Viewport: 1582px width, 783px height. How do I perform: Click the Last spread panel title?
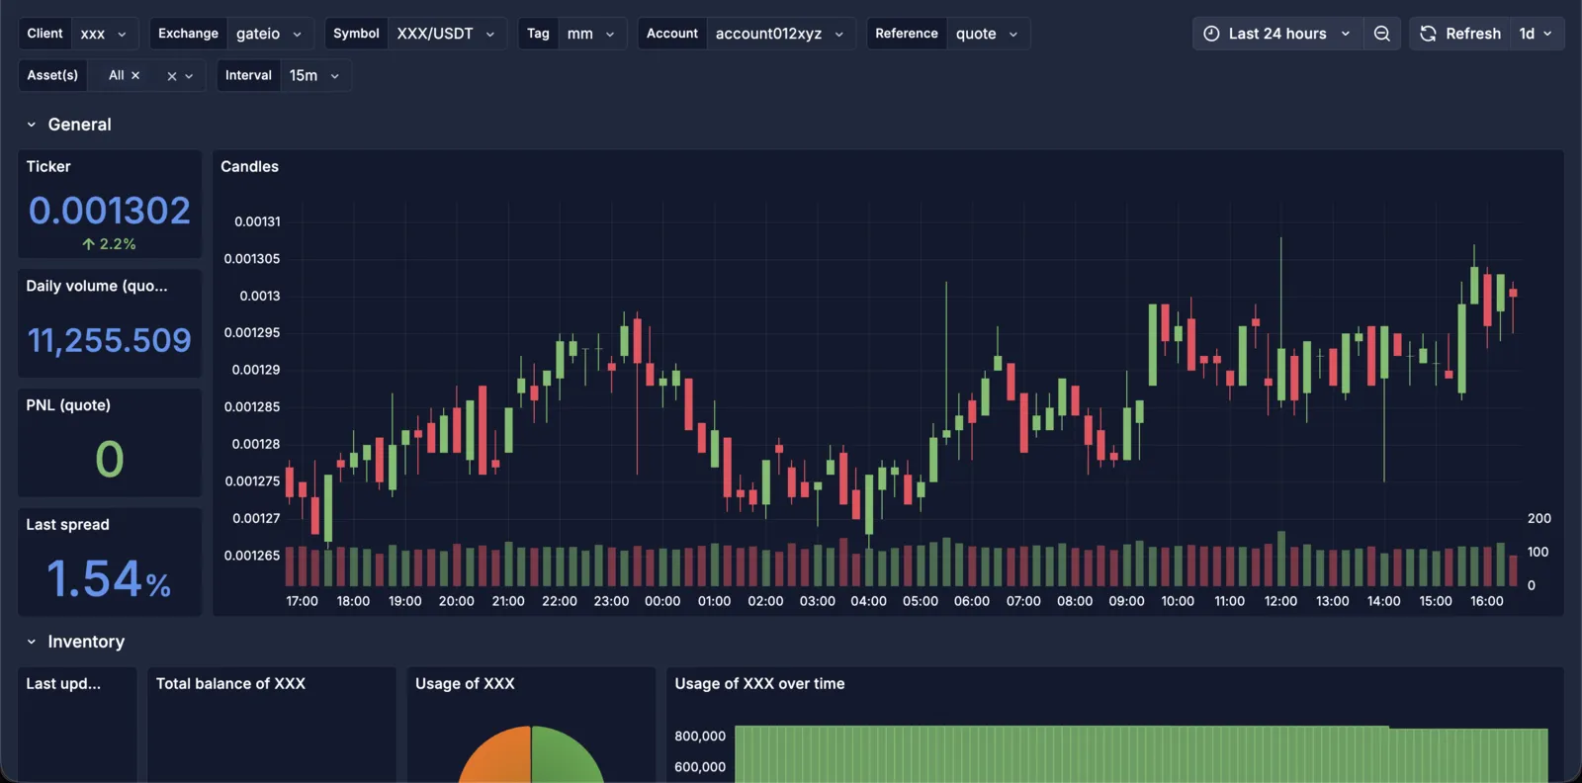[x=67, y=525]
